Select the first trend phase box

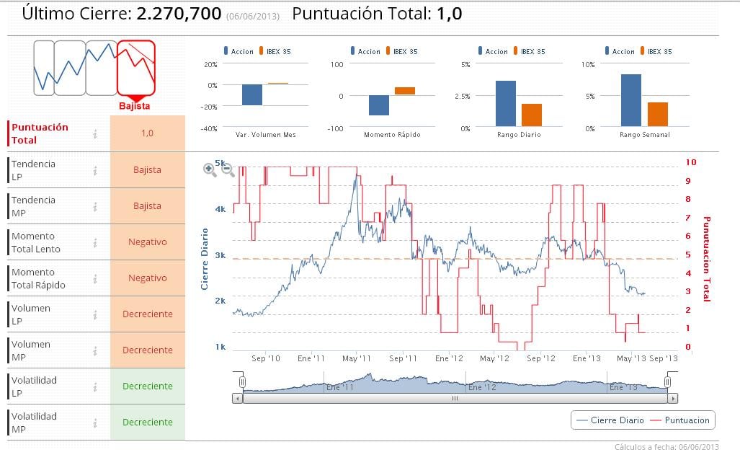[44, 68]
